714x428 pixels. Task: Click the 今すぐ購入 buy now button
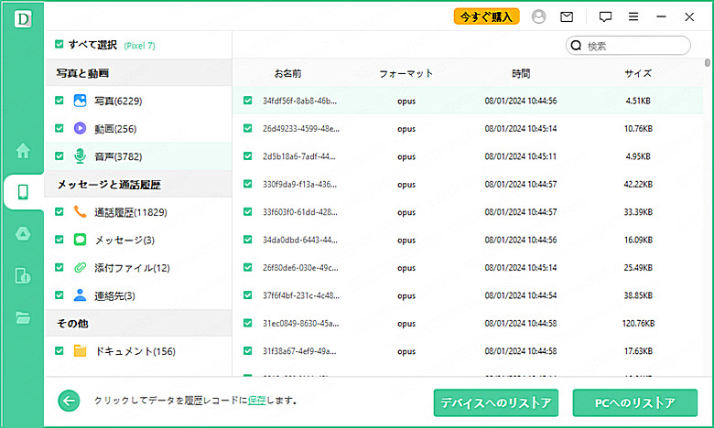point(486,16)
